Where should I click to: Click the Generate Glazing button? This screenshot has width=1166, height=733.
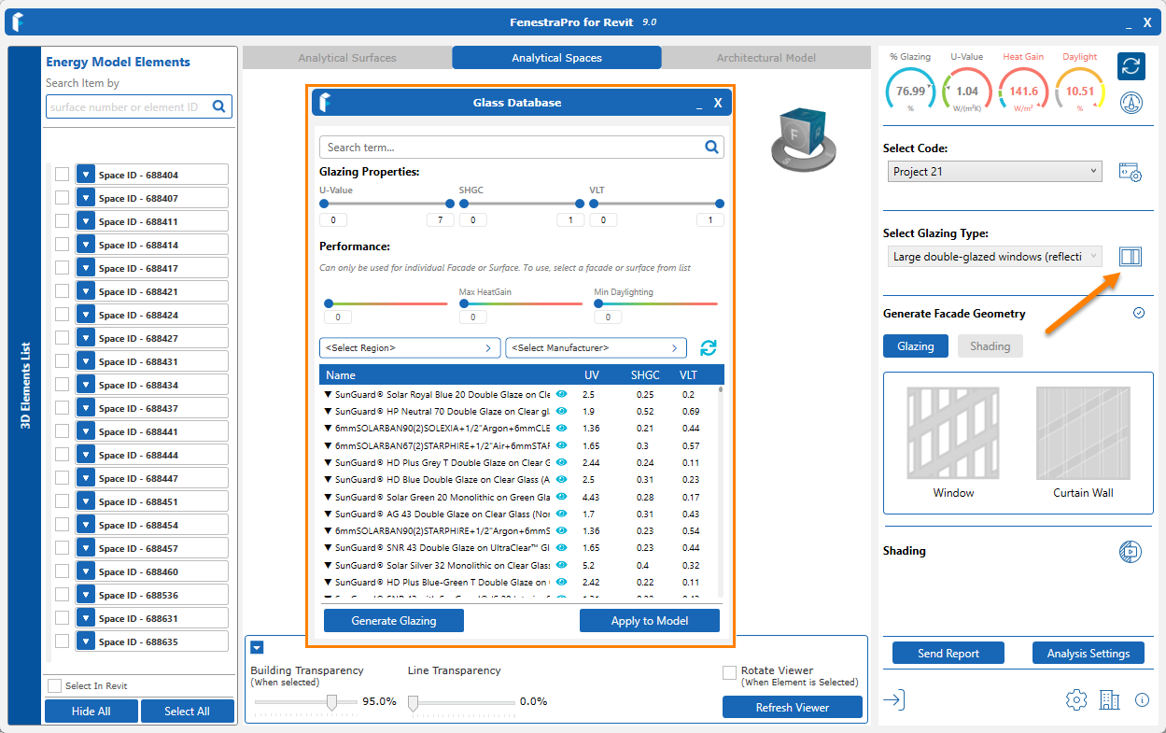coord(393,621)
